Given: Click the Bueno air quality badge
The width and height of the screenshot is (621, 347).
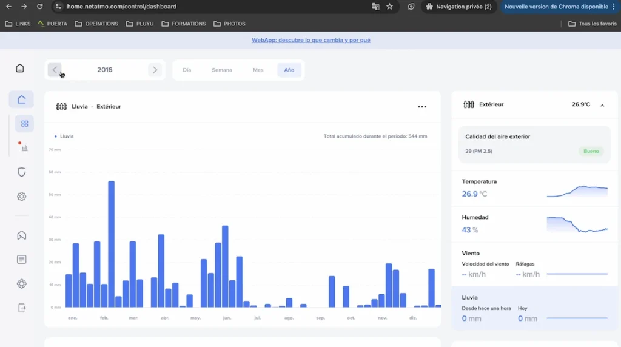Looking at the screenshot, I should coord(591,151).
